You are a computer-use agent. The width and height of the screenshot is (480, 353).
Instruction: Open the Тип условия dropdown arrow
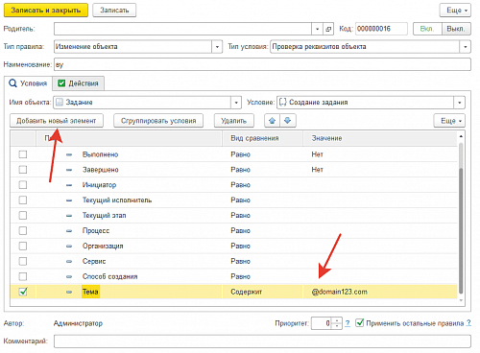(466, 47)
